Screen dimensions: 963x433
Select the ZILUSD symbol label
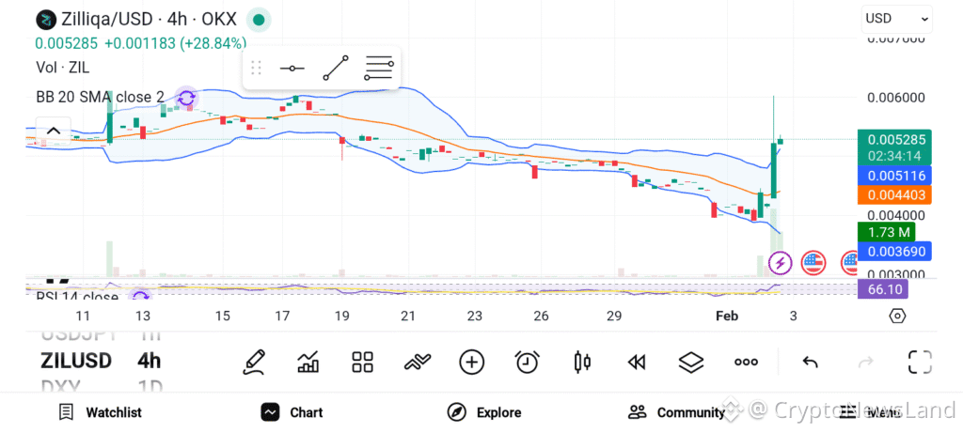(x=76, y=361)
